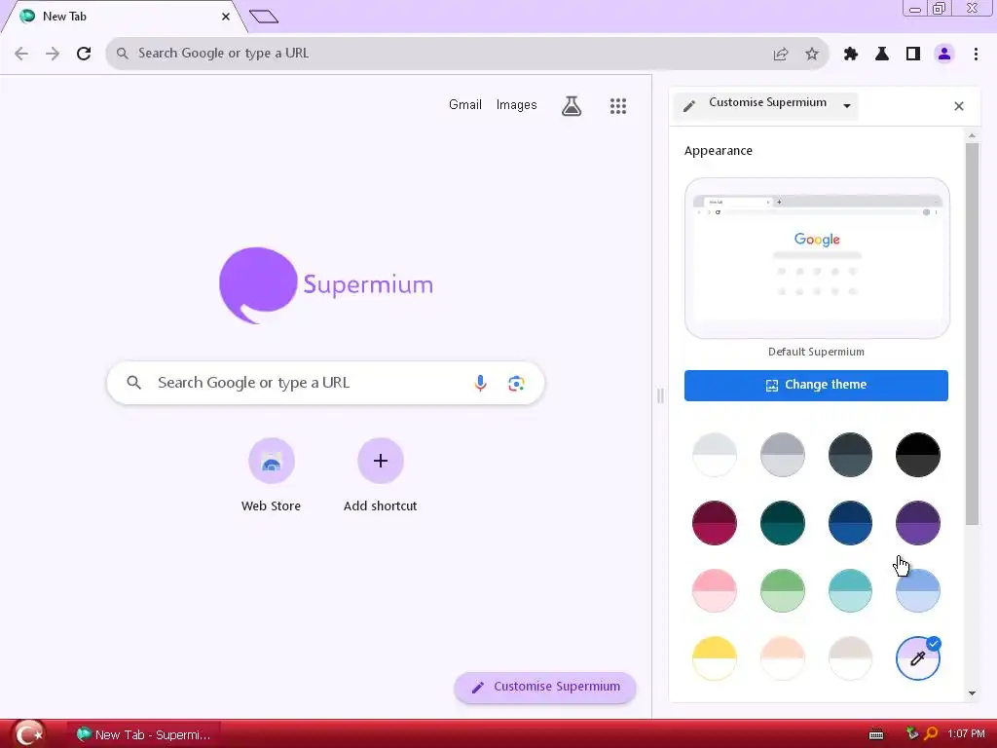Select the light green color theme
This screenshot has width=997, height=748.
783,590
